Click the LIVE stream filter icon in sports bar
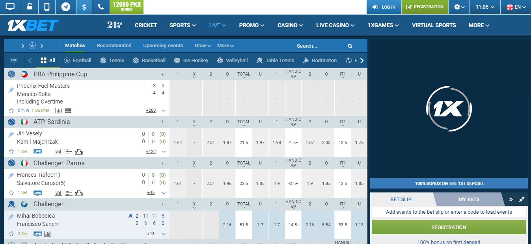Image resolution: width=531 pixels, height=244 pixels. click(x=14, y=61)
